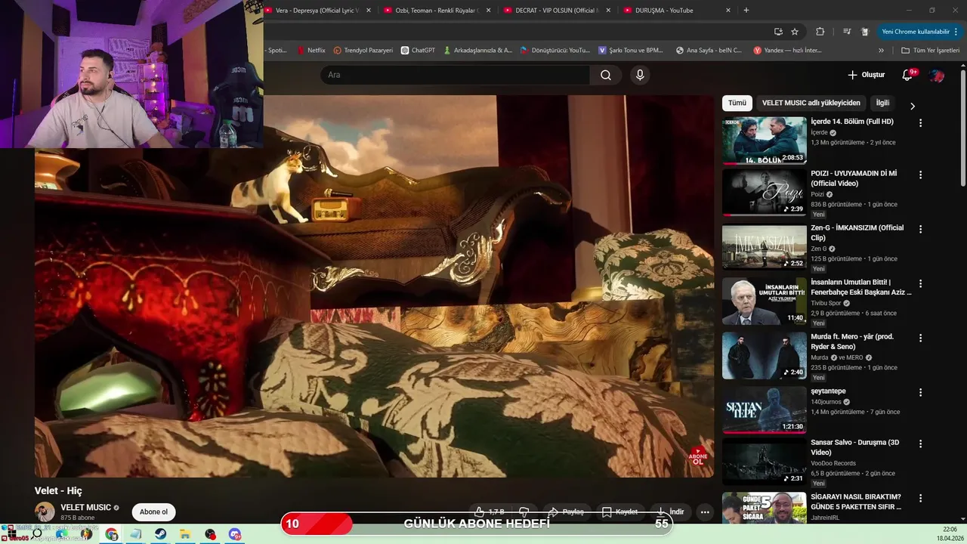Click the install app icon in address bar
The height and width of the screenshot is (544, 967).
coord(778,32)
